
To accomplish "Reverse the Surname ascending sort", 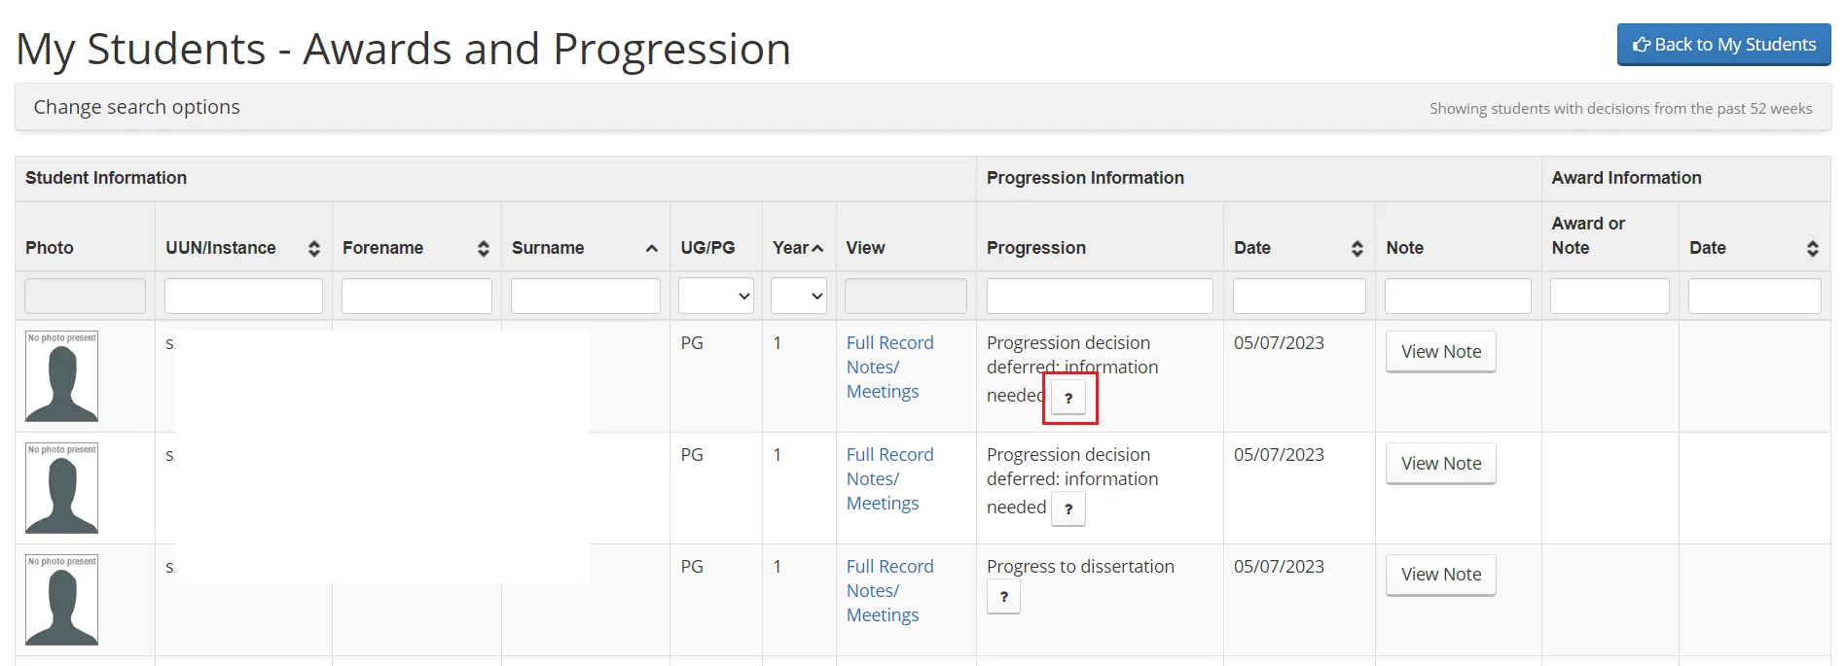I will click(x=651, y=248).
